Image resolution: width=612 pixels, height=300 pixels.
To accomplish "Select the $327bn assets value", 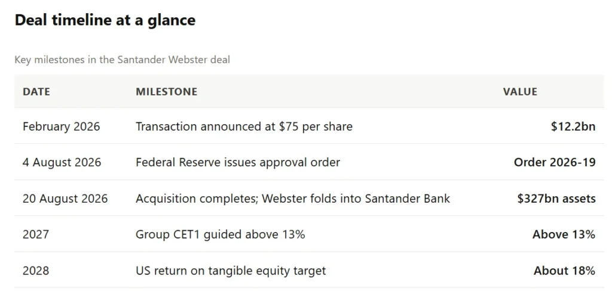I will (556, 199).
